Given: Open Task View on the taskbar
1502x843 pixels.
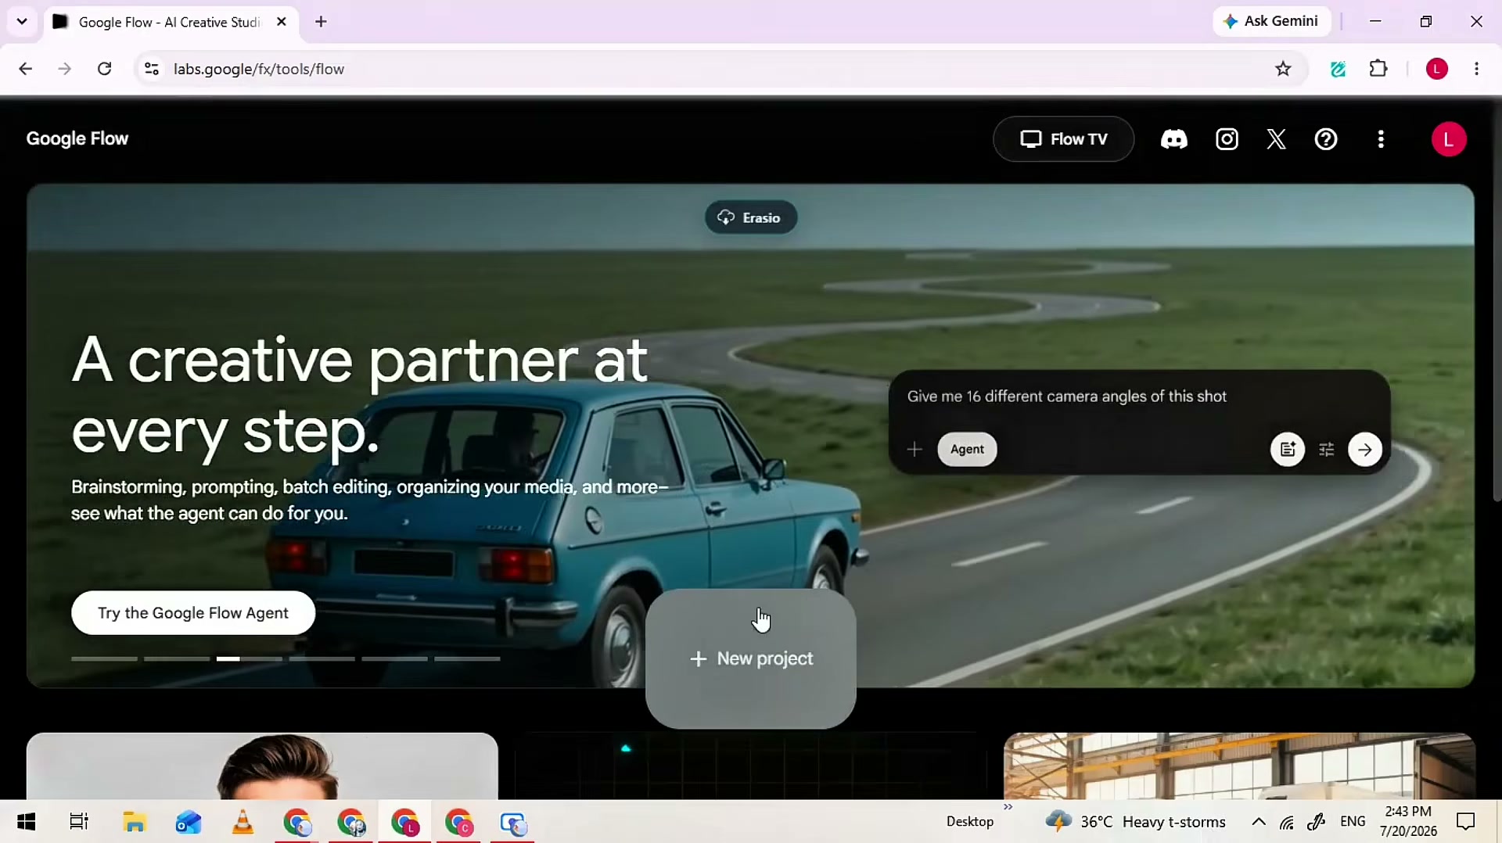Looking at the screenshot, I should pos(79,822).
